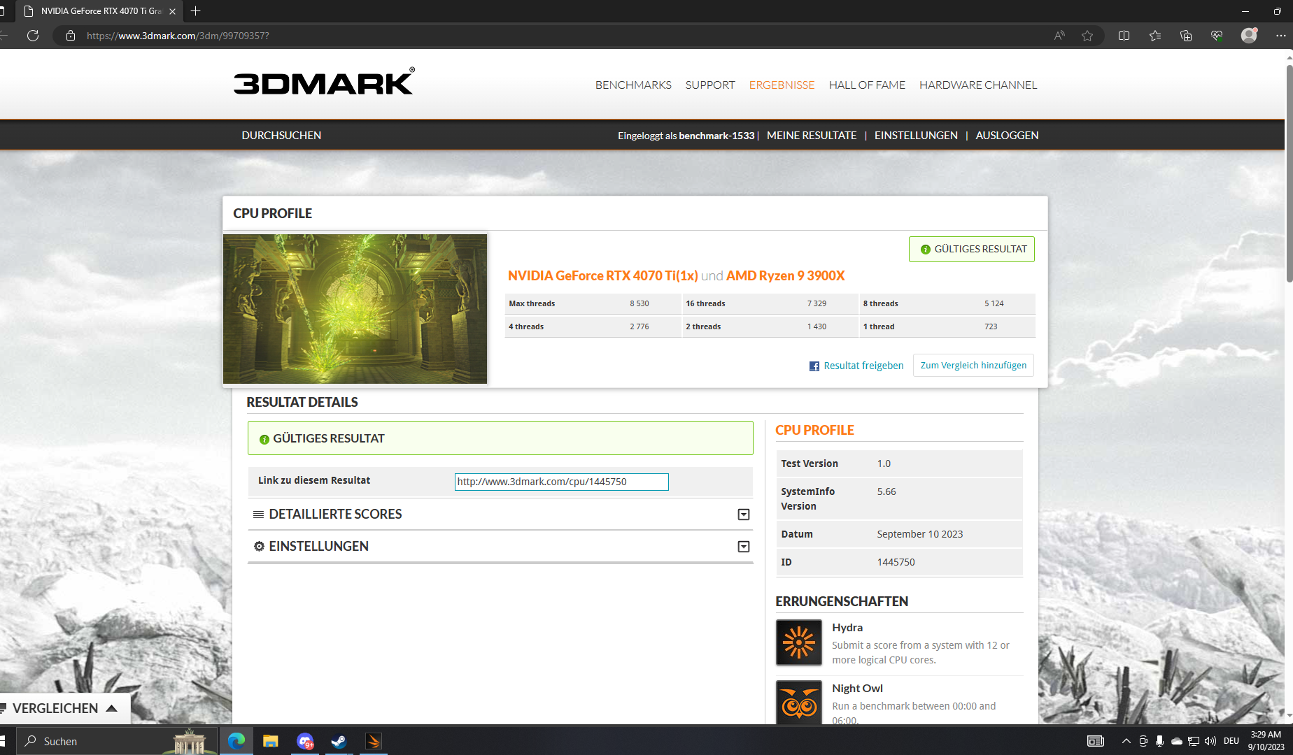Click the 8 threads score 5 124
The height and width of the screenshot is (755, 1293).
pos(994,303)
